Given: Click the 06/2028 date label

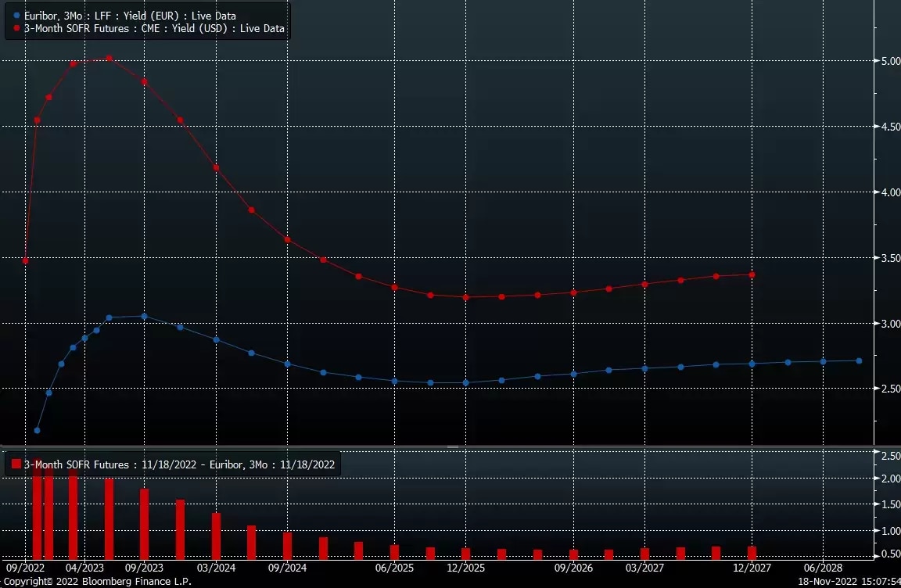Looking at the screenshot, I should [x=823, y=568].
